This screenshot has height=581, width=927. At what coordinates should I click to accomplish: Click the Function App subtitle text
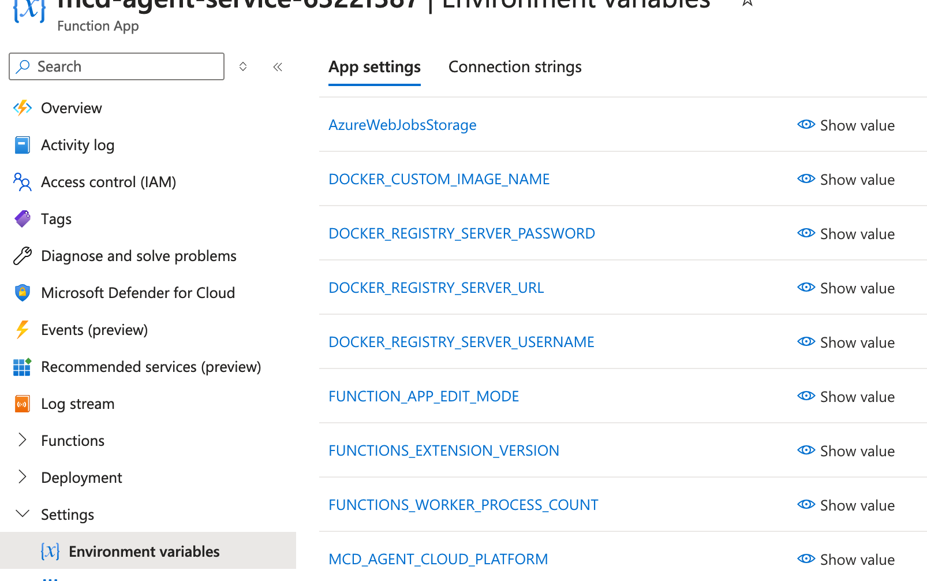(x=98, y=27)
